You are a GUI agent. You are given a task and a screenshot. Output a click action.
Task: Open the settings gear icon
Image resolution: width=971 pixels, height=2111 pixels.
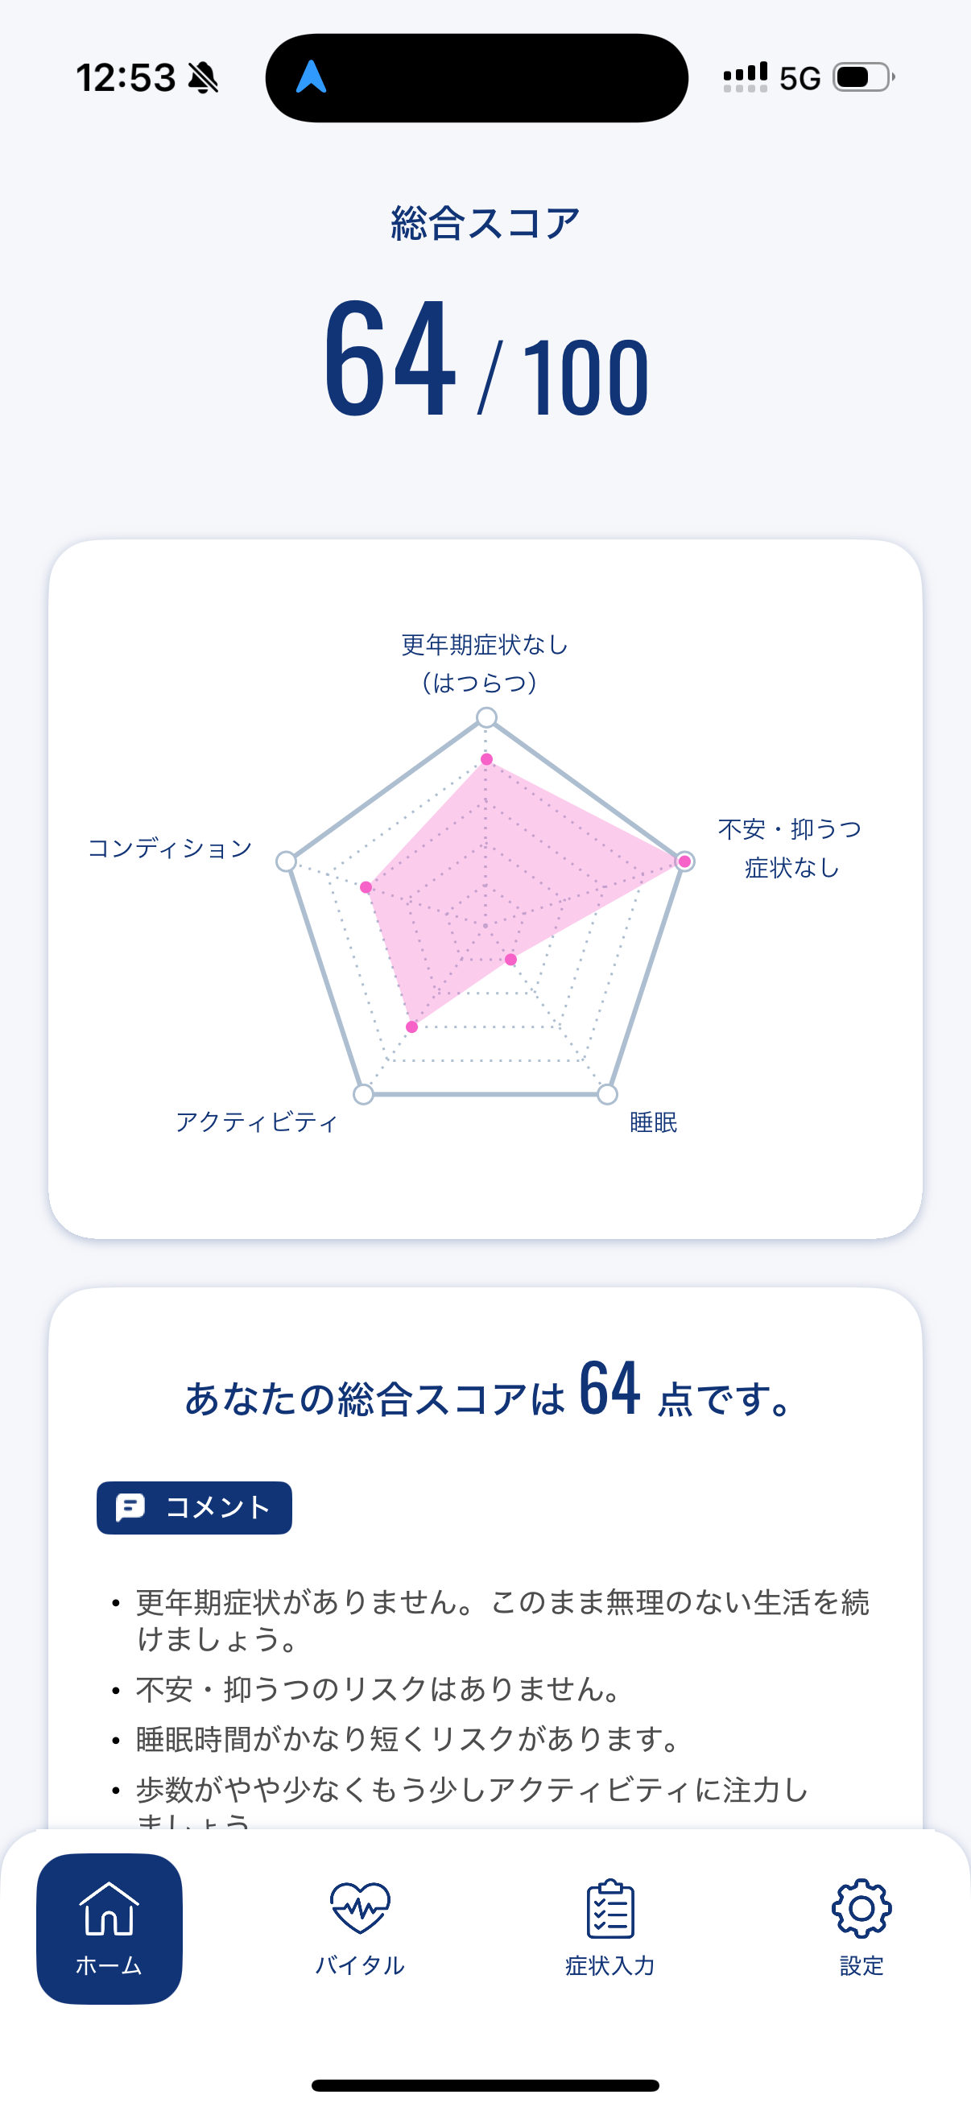pos(862,1908)
